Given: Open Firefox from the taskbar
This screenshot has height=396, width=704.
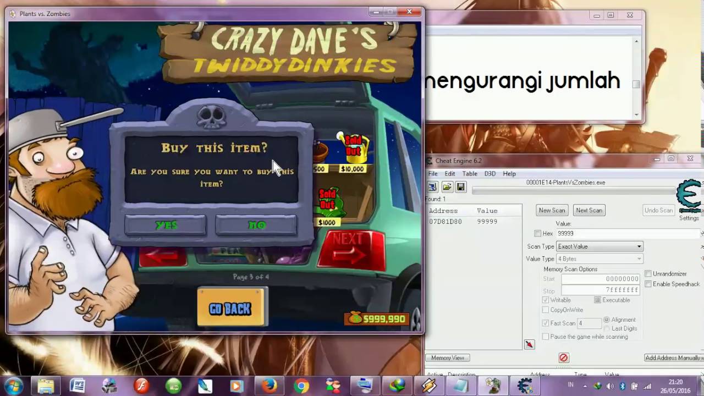Looking at the screenshot, I should [x=269, y=386].
